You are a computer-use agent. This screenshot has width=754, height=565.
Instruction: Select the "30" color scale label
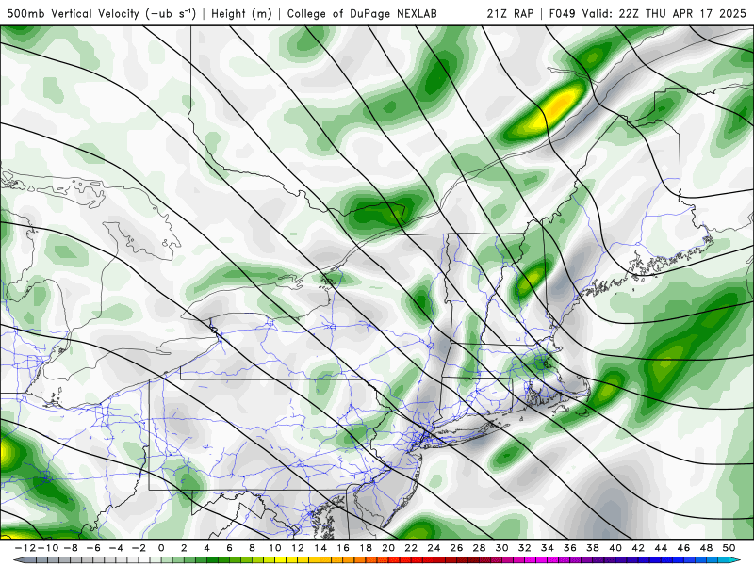pyautogui.click(x=502, y=548)
